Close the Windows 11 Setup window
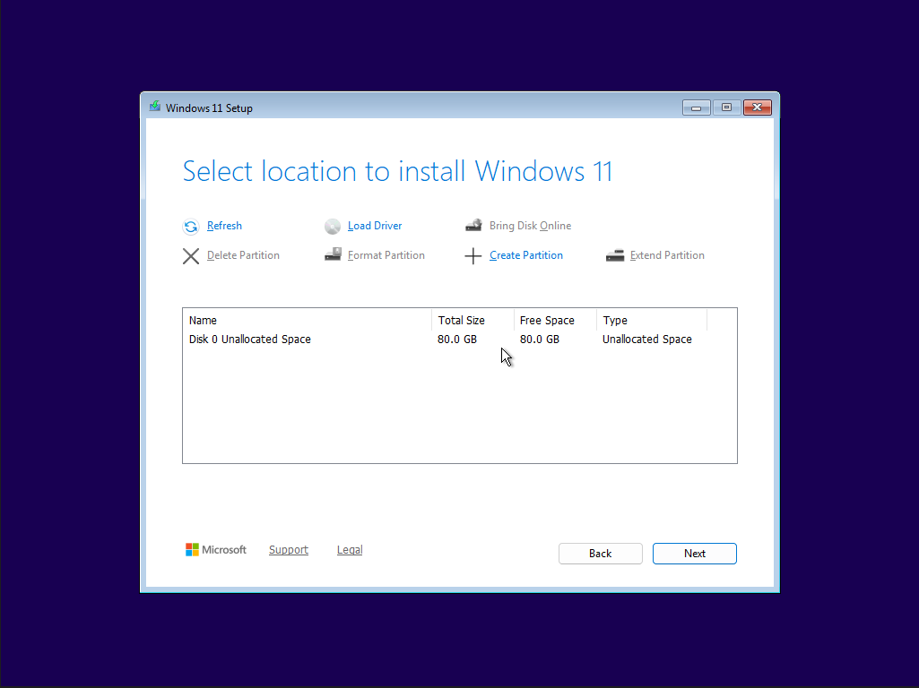This screenshot has height=688, width=919. tap(758, 107)
